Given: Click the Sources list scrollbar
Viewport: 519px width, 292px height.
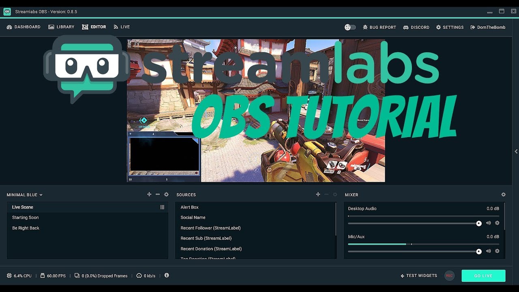Looking at the screenshot, I should tap(336, 219).
